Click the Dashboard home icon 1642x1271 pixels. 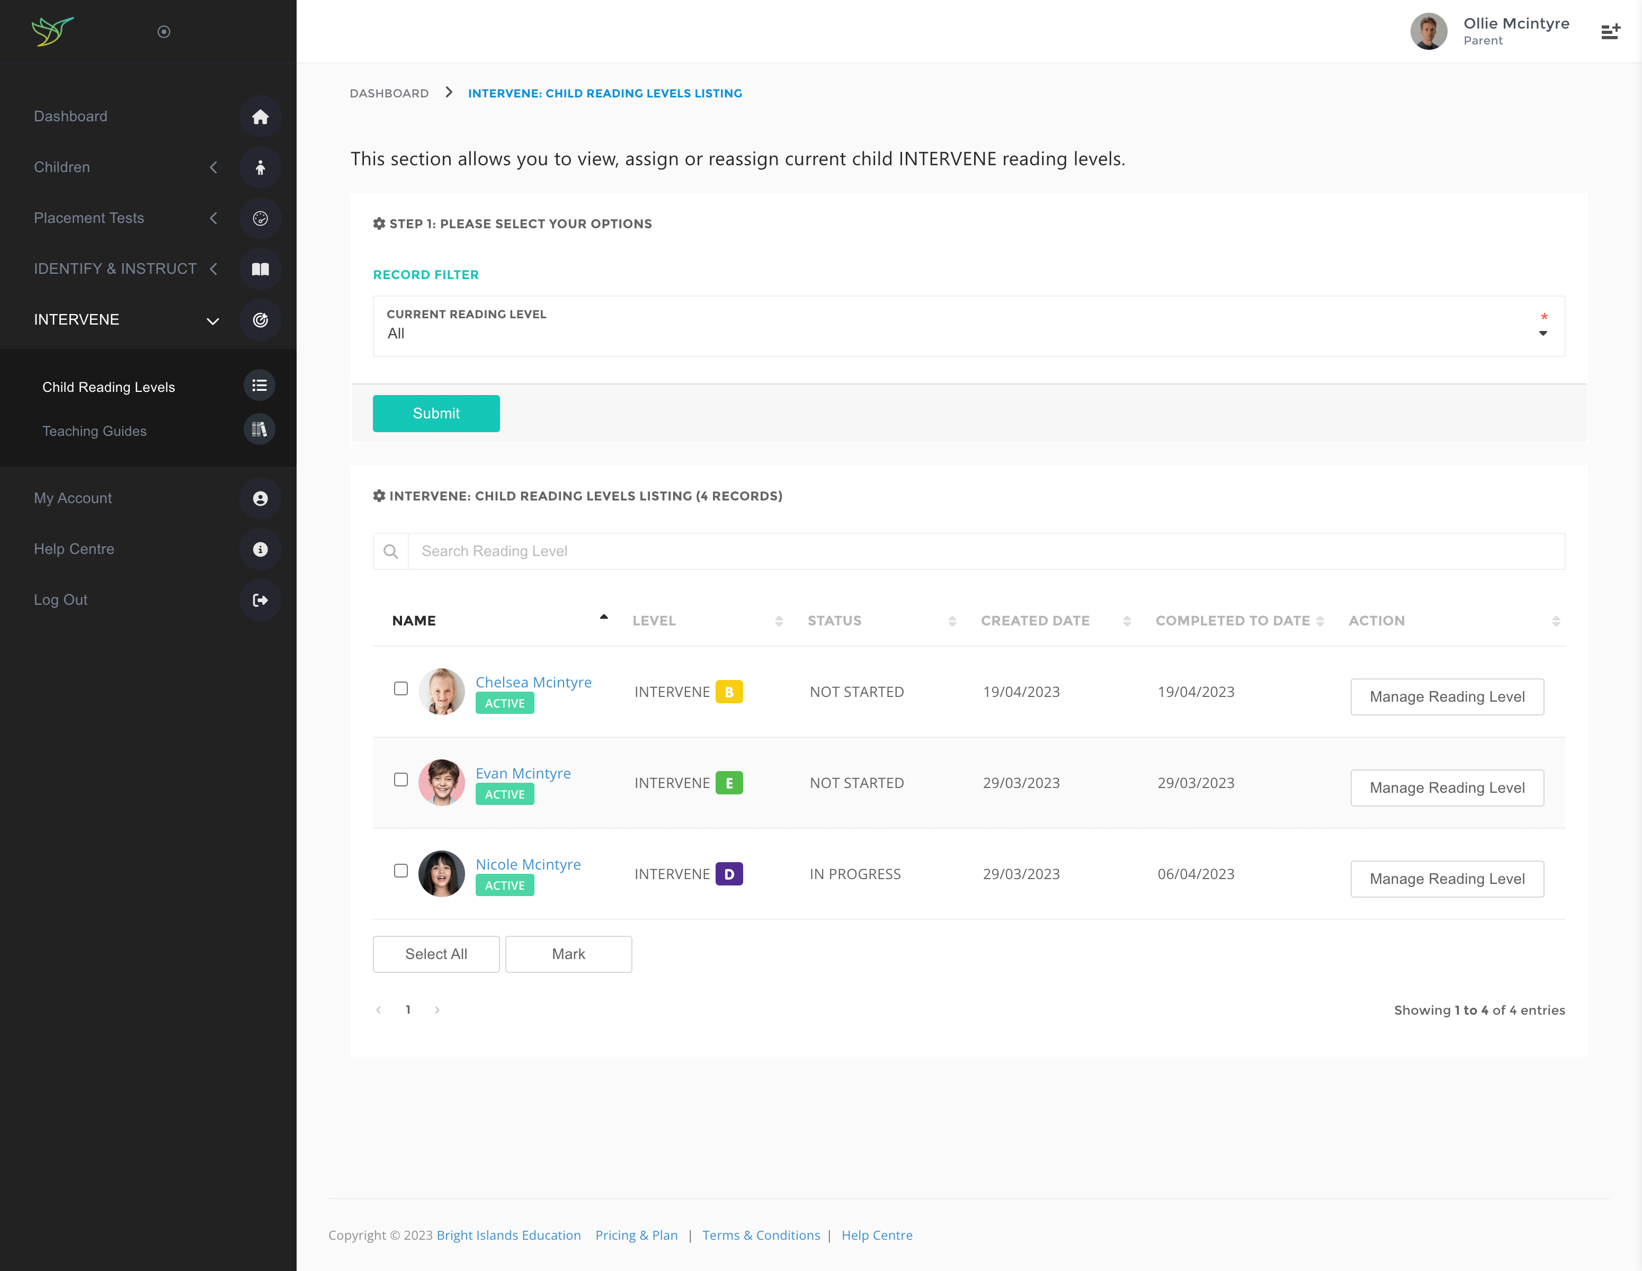click(260, 117)
